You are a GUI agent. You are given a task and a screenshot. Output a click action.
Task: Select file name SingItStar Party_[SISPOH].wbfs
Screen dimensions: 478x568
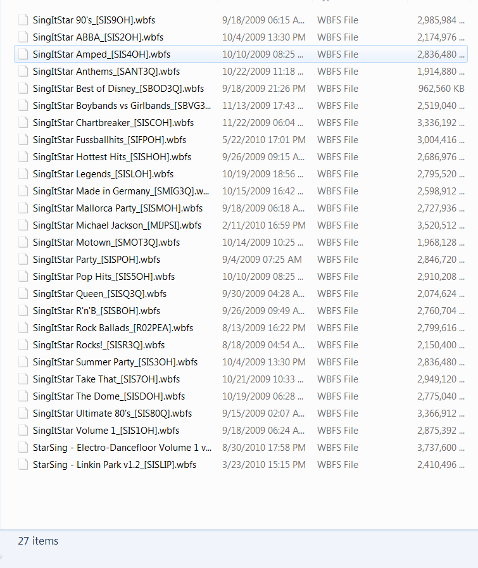pyautogui.click(x=96, y=260)
